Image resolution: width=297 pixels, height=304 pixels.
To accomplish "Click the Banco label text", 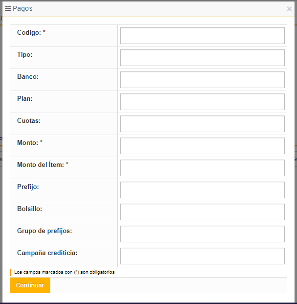I will [28, 76].
